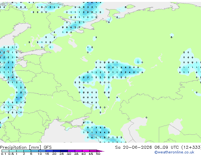
Task: Click the '20' legend scale label
Action: click(54, 154)
